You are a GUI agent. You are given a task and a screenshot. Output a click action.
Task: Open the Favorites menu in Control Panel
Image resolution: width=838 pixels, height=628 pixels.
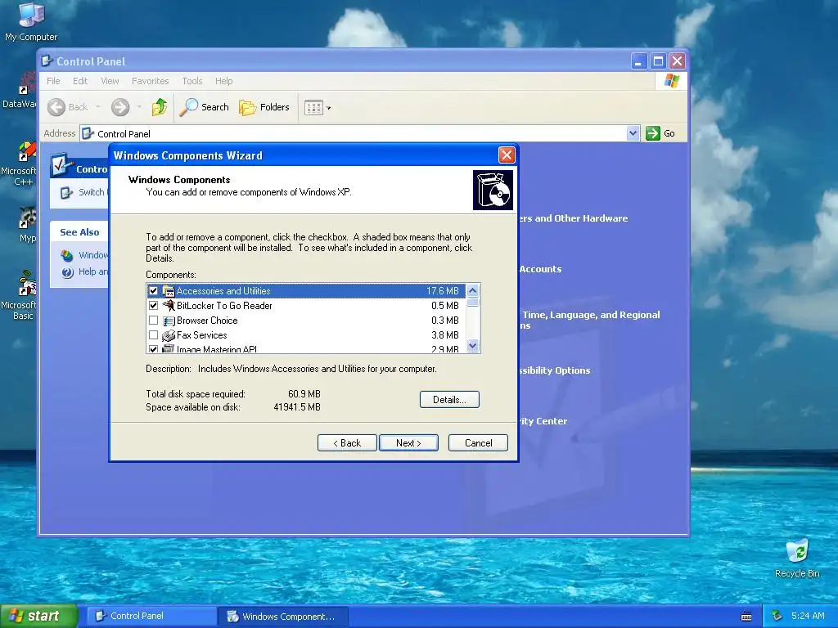(151, 81)
